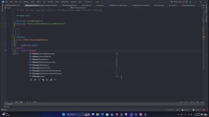Open File Explorer from the taskbar

pos(98,114)
